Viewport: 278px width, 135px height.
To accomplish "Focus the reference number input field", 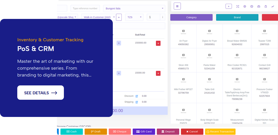I will 85,8.
